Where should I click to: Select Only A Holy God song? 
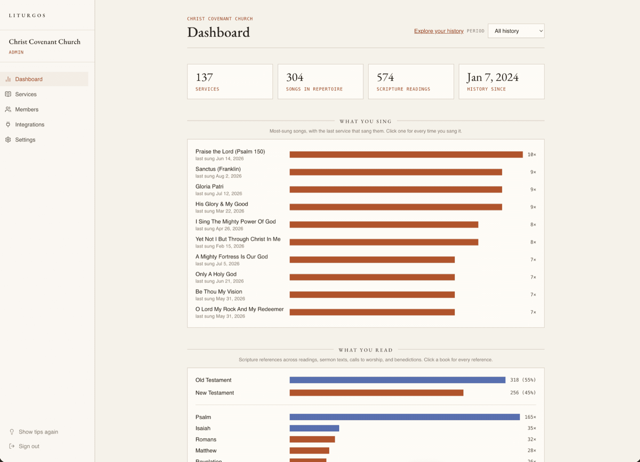365,277
